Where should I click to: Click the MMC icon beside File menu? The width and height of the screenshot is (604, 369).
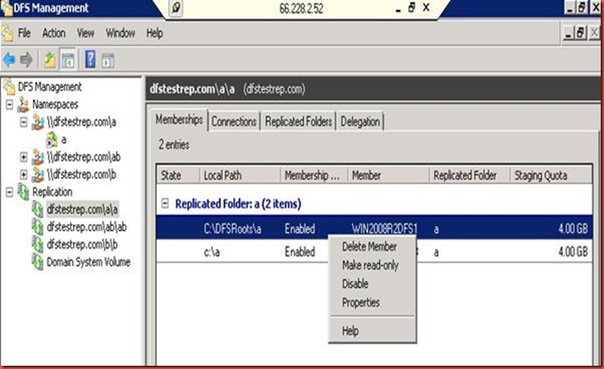(x=7, y=34)
